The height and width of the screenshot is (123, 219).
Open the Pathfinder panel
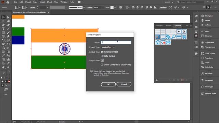[209, 67]
